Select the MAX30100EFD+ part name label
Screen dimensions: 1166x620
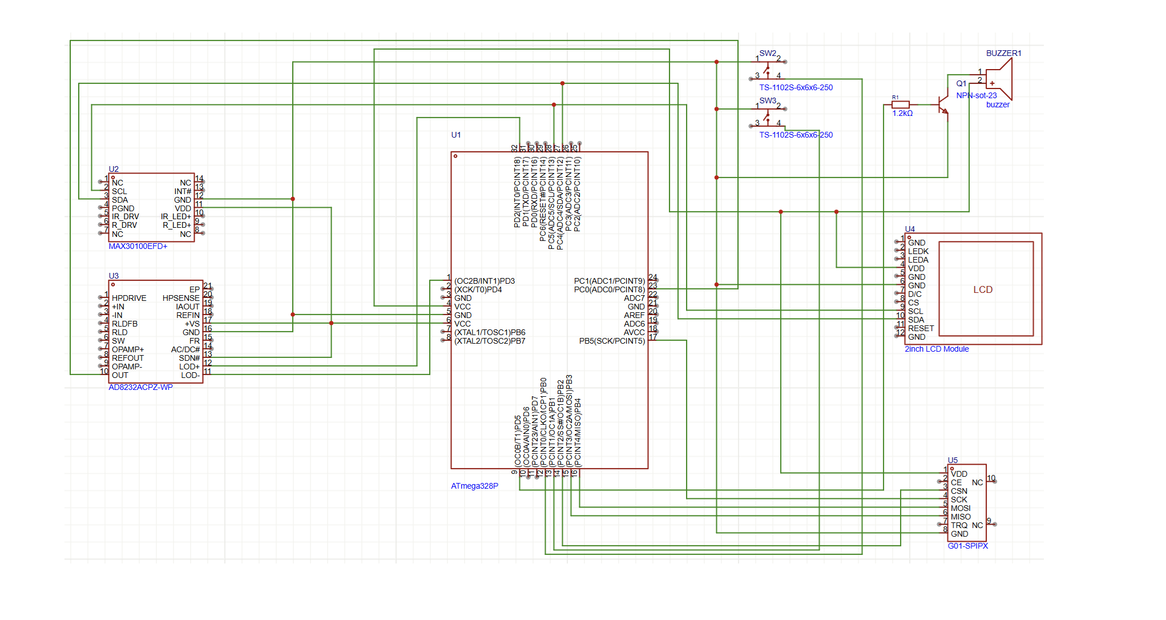[138, 246]
